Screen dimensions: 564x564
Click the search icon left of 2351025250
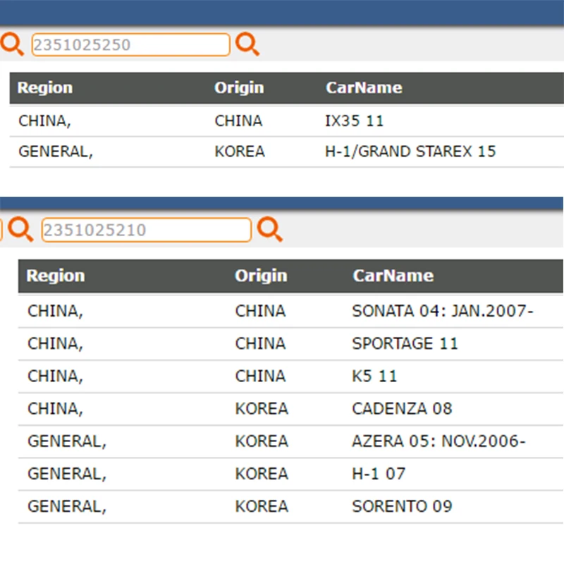pos(12,44)
